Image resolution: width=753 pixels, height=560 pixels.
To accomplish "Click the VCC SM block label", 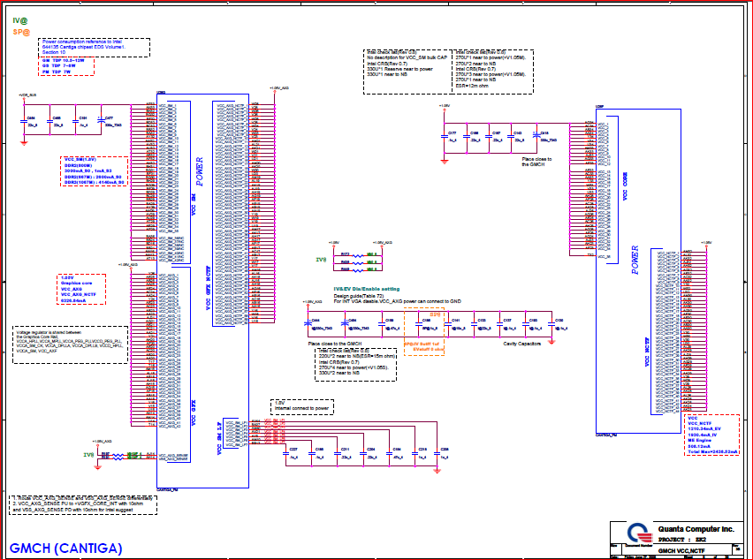I will (x=194, y=205).
